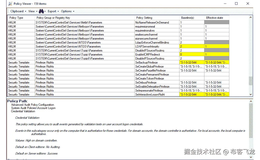The width and height of the screenshot is (260, 160).
Task: Select the SeDebugPrivilege row
Action: click(118, 82)
